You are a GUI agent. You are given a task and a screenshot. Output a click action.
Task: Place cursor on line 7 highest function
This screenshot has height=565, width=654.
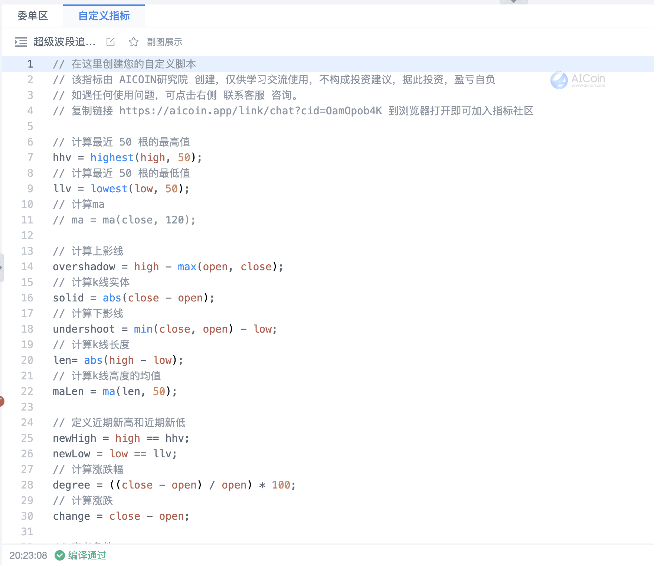112,157
